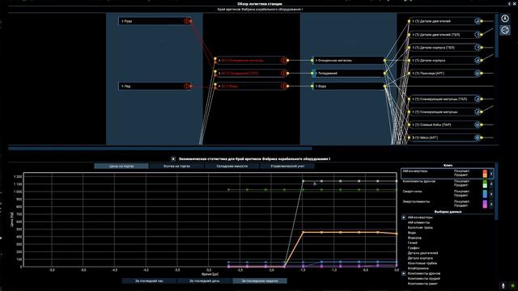This screenshot has width=518, height=291.
Task: Click the red warning icon on the Теладианий (ТЕЛ) module
Action: click(x=283, y=74)
